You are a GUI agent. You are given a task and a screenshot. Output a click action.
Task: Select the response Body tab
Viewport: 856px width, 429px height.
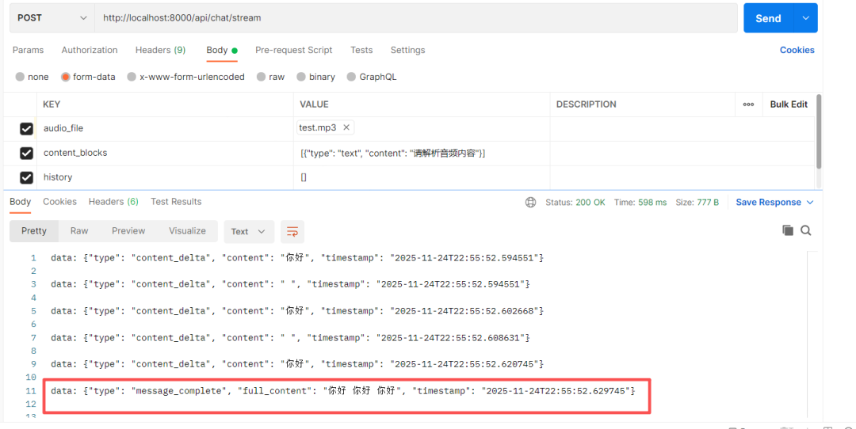click(x=20, y=202)
